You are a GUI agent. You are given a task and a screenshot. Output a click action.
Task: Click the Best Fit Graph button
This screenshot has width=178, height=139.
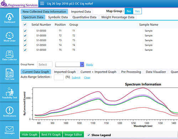tap(51, 134)
